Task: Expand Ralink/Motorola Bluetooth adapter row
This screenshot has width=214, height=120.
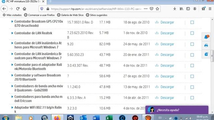Action: click(x=12, y=65)
